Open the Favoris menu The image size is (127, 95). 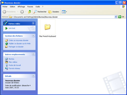point(30,7)
